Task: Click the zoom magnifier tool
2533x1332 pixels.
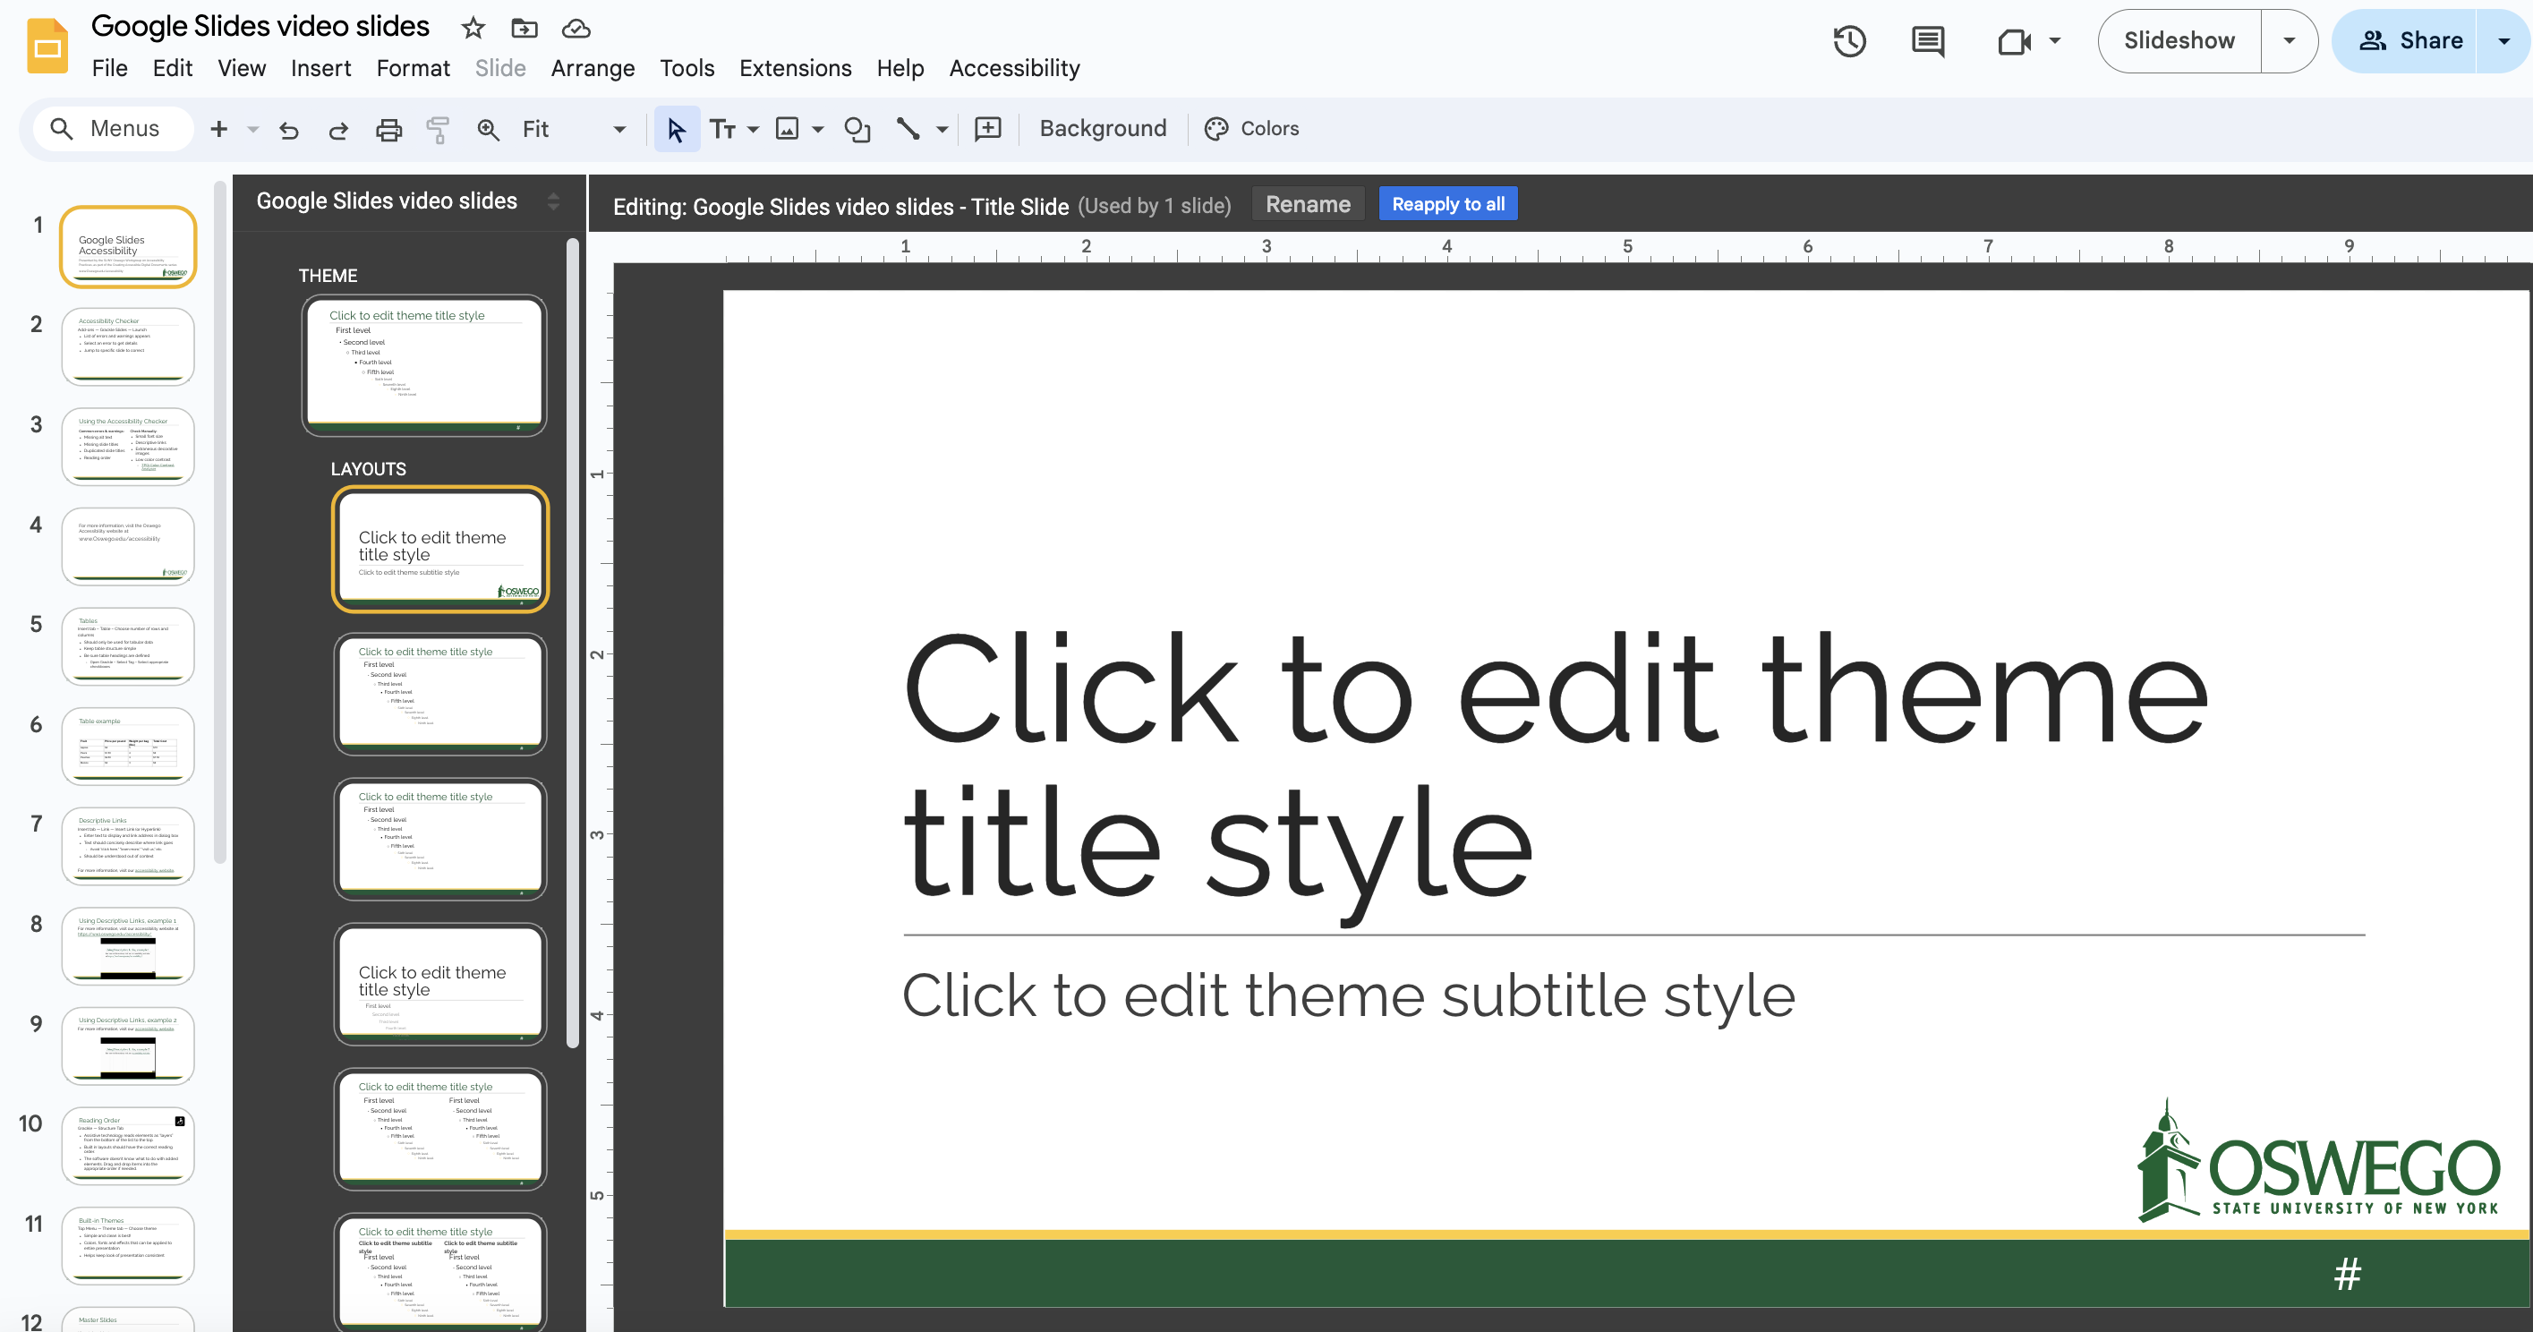Action: pos(488,129)
